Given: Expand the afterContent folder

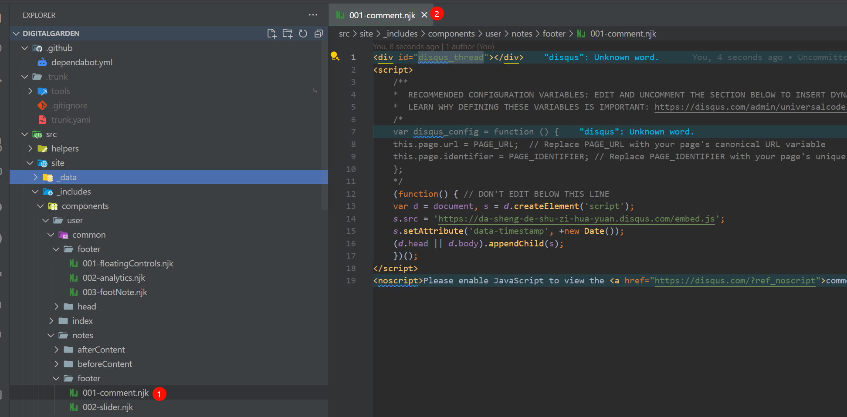Looking at the screenshot, I should click(56, 350).
